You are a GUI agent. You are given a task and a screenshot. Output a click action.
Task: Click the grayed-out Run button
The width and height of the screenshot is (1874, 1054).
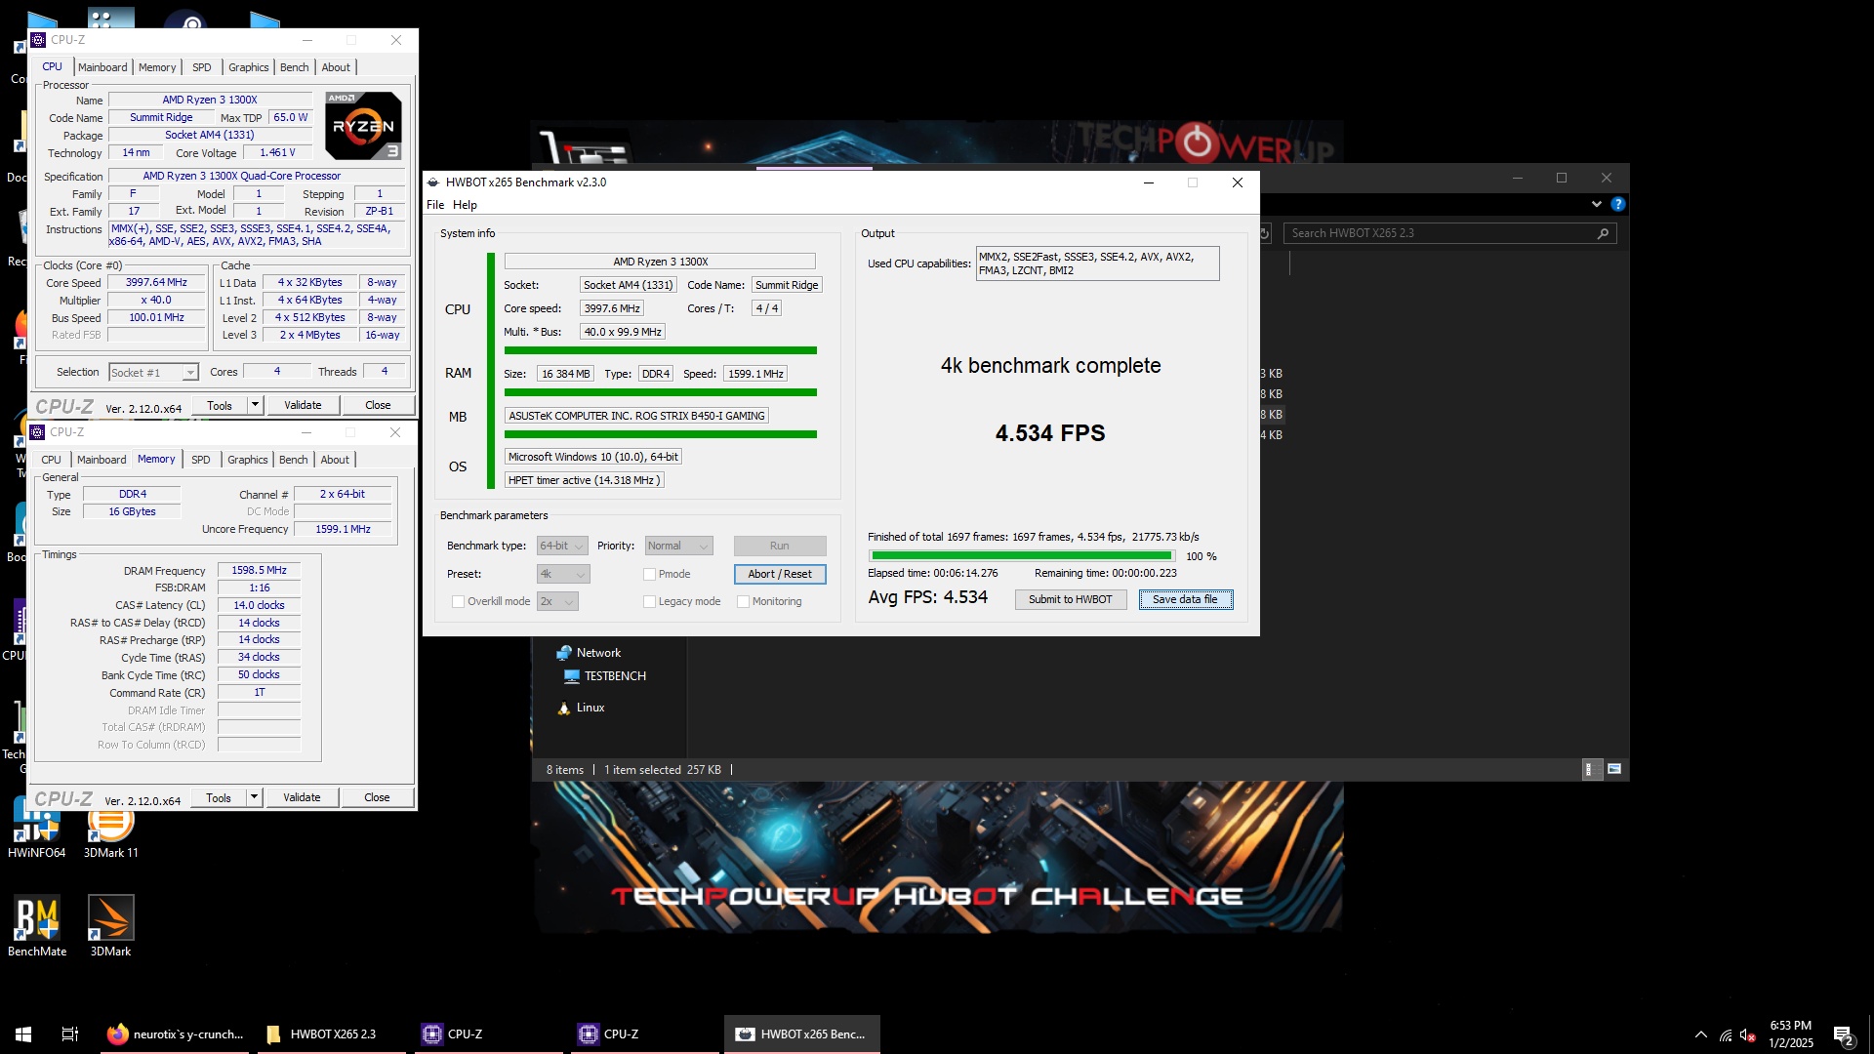click(x=780, y=546)
